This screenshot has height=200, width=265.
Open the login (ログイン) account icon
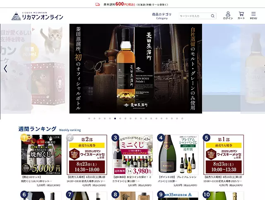[x=228, y=16]
